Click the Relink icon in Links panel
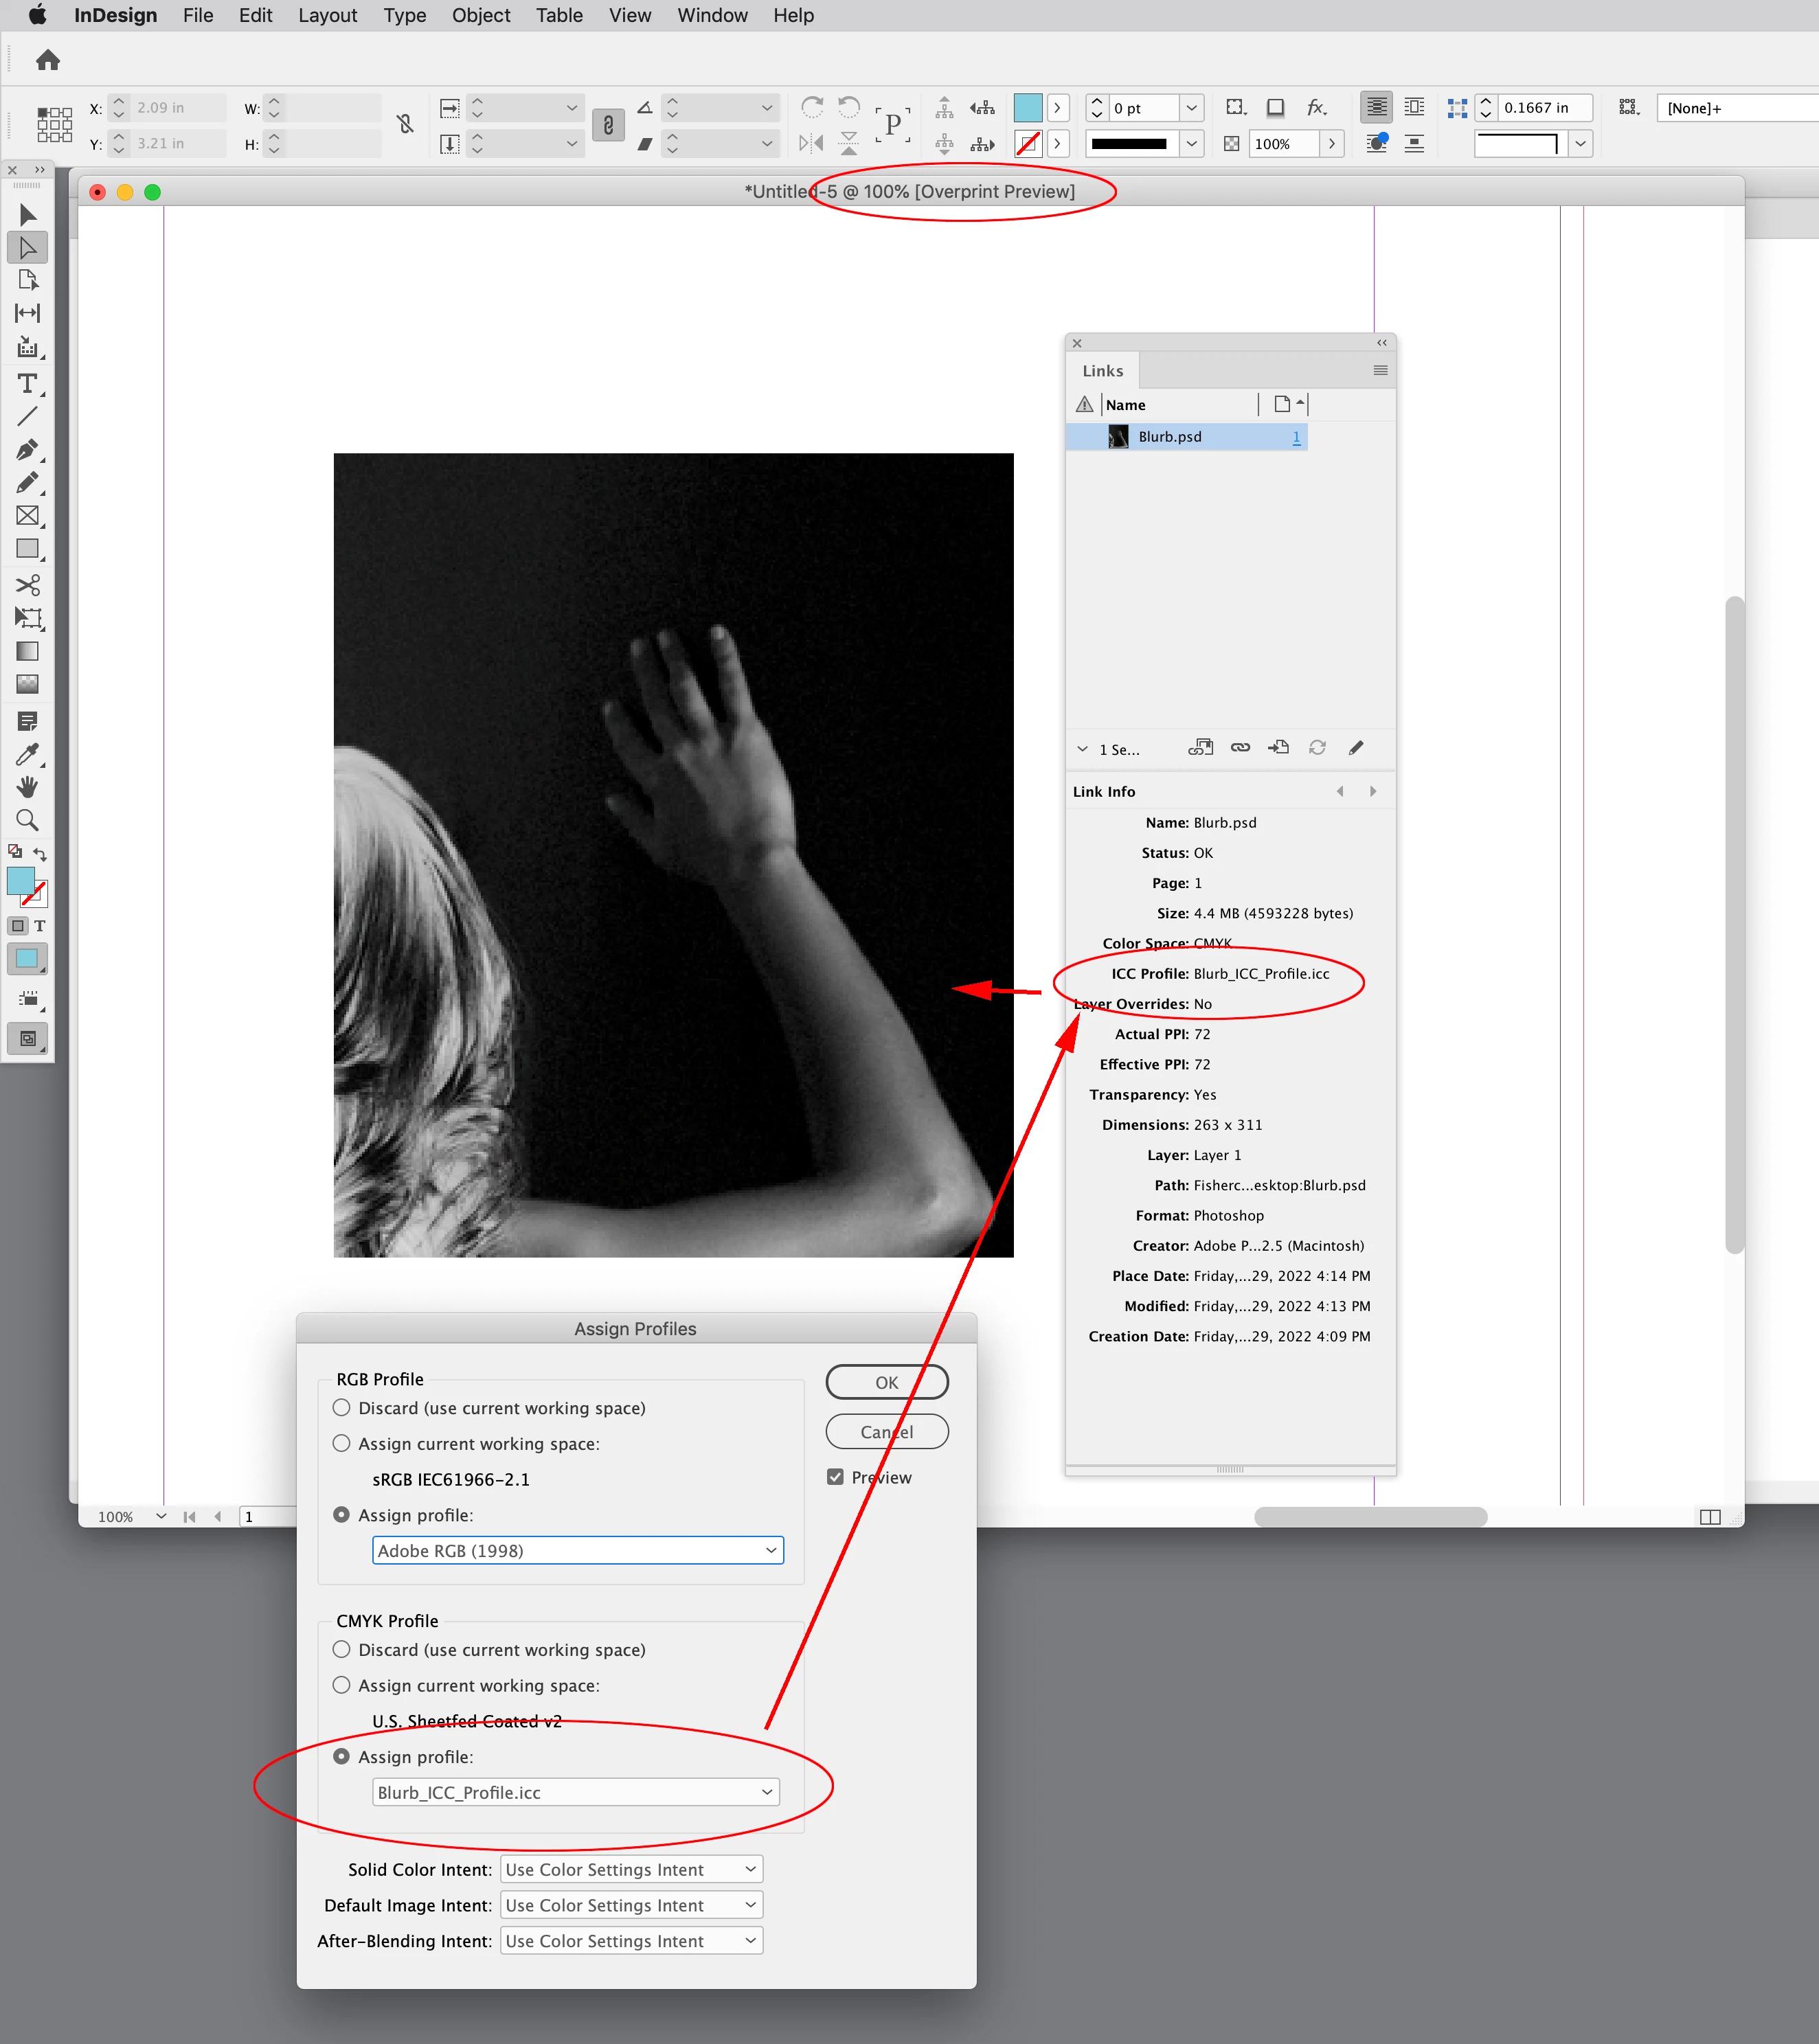 pyautogui.click(x=1240, y=748)
